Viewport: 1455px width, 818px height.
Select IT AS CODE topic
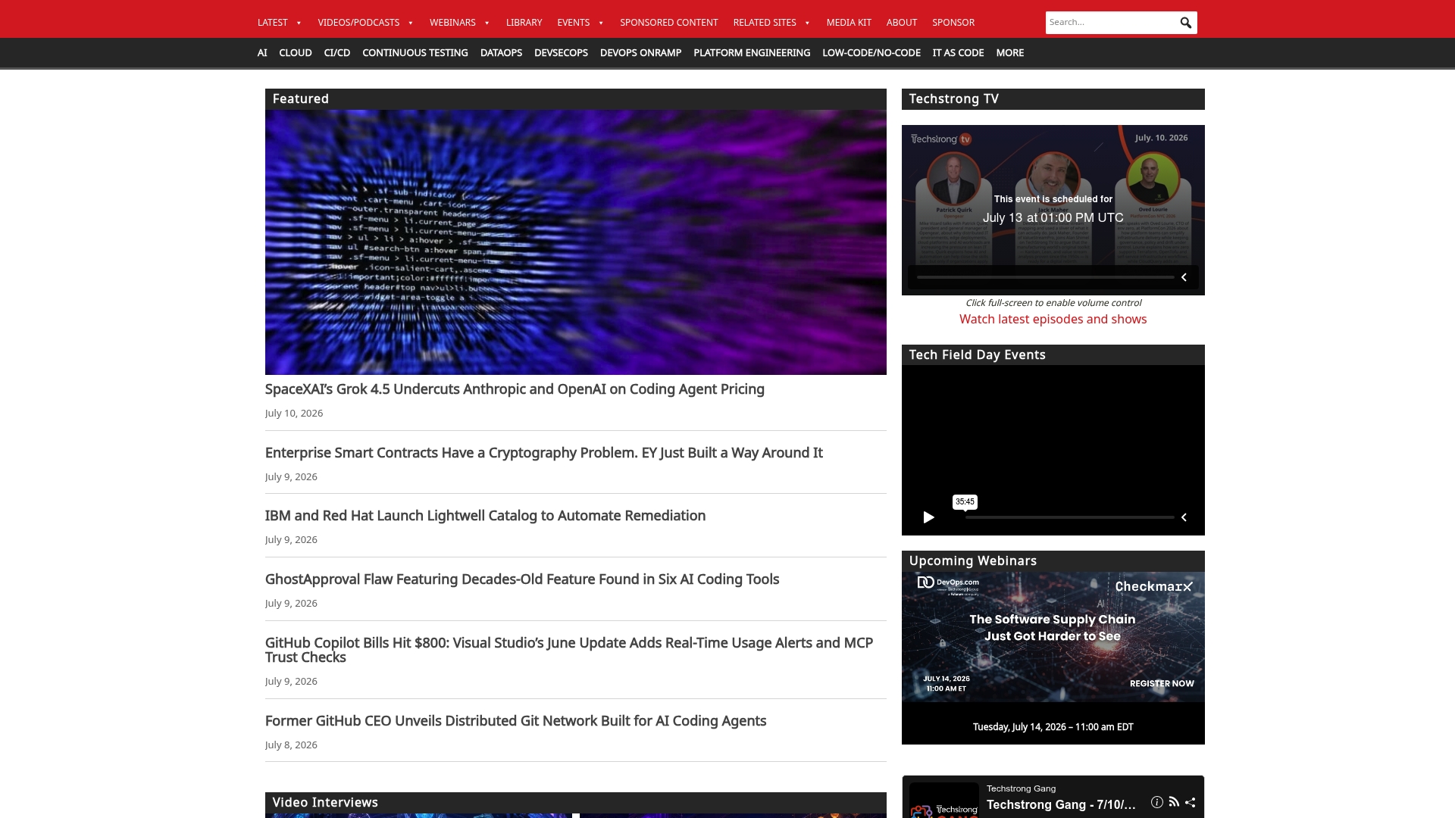tap(958, 53)
